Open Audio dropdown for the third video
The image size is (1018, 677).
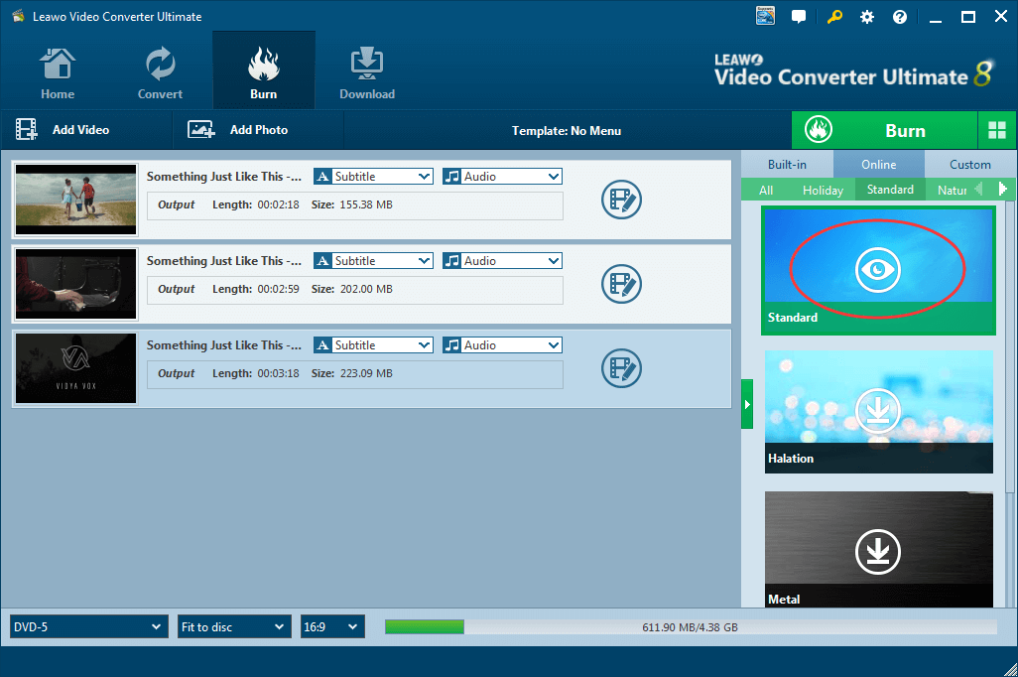[502, 345]
